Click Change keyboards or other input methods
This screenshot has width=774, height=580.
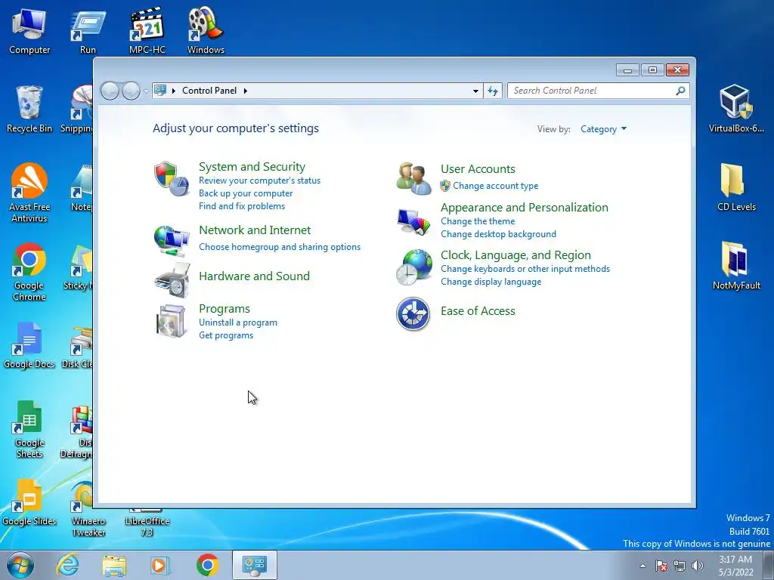tap(525, 269)
